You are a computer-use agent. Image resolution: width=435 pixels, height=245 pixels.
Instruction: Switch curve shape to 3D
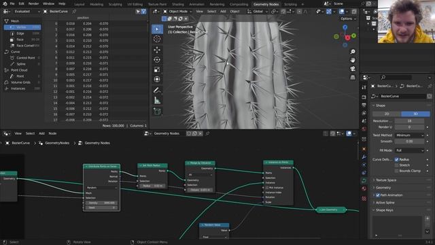[415, 114]
